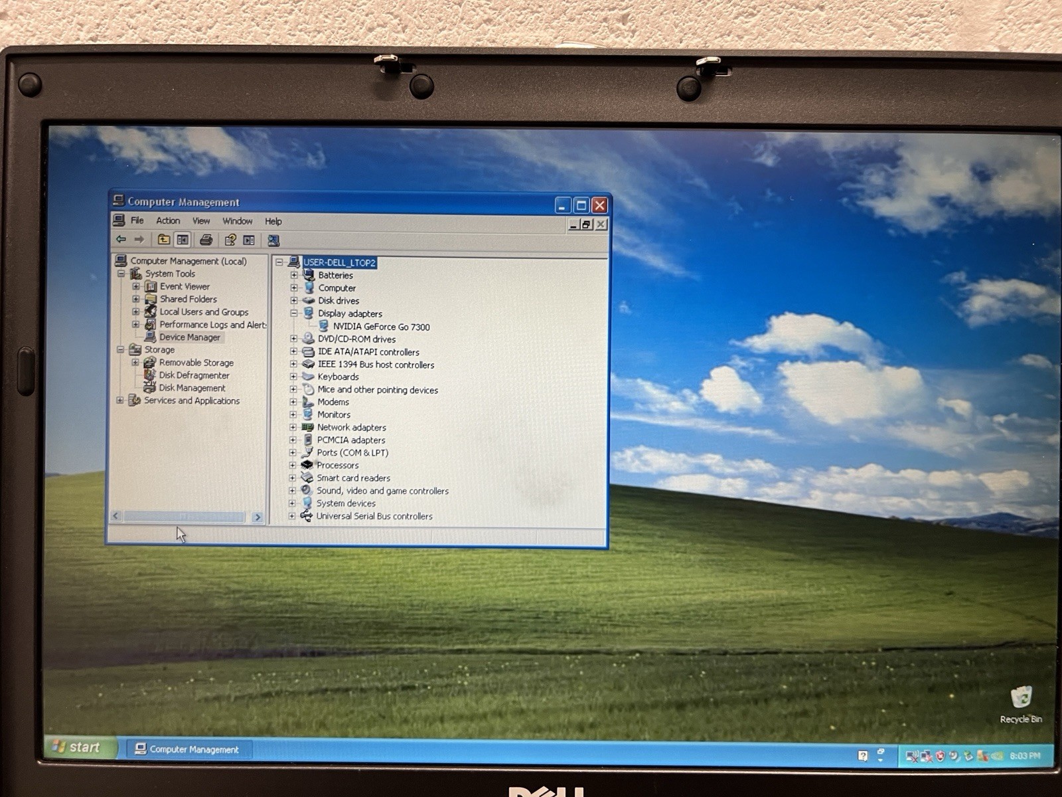Restore the inner console child window

coord(586,224)
